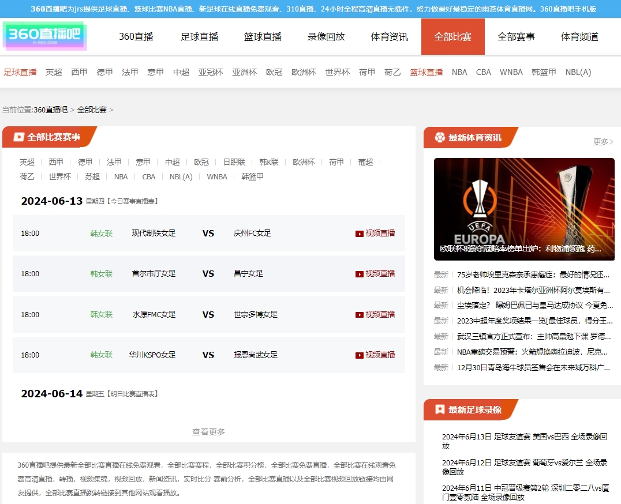The image size is (621, 504).
Task: Click play icon for 现代制铁女足 match
Action: (x=359, y=234)
